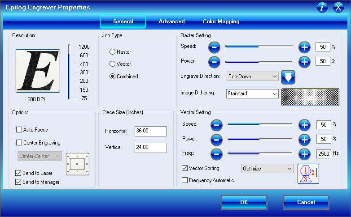Select the Vector job type
The width and height of the screenshot is (351, 217).
(112, 64)
